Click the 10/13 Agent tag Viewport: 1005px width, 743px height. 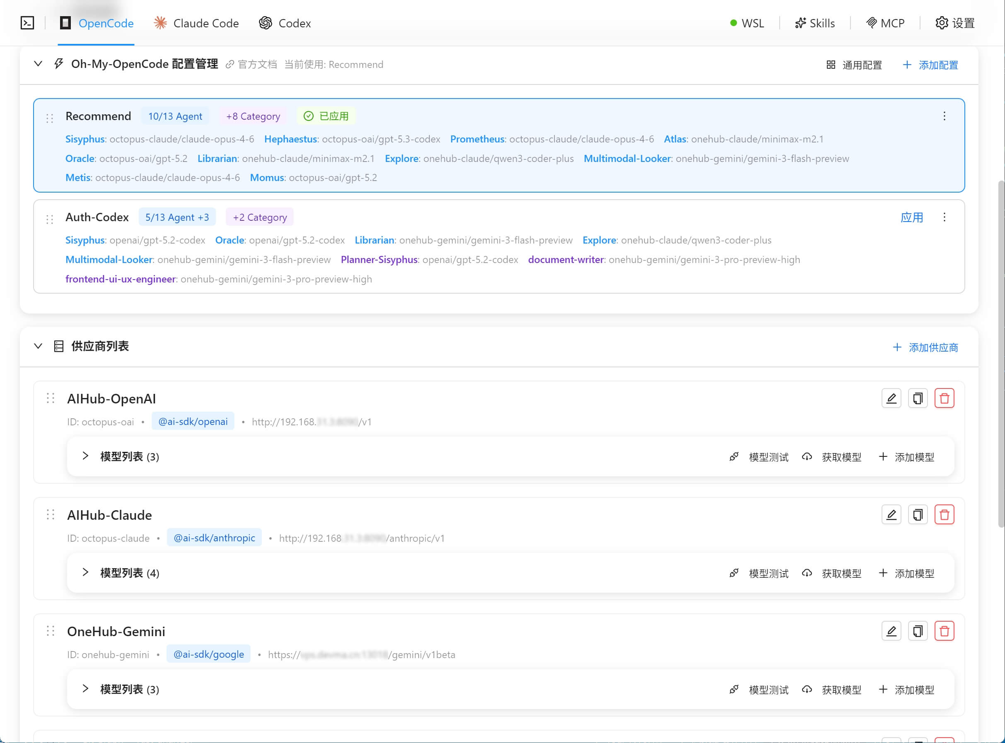(x=175, y=116)
